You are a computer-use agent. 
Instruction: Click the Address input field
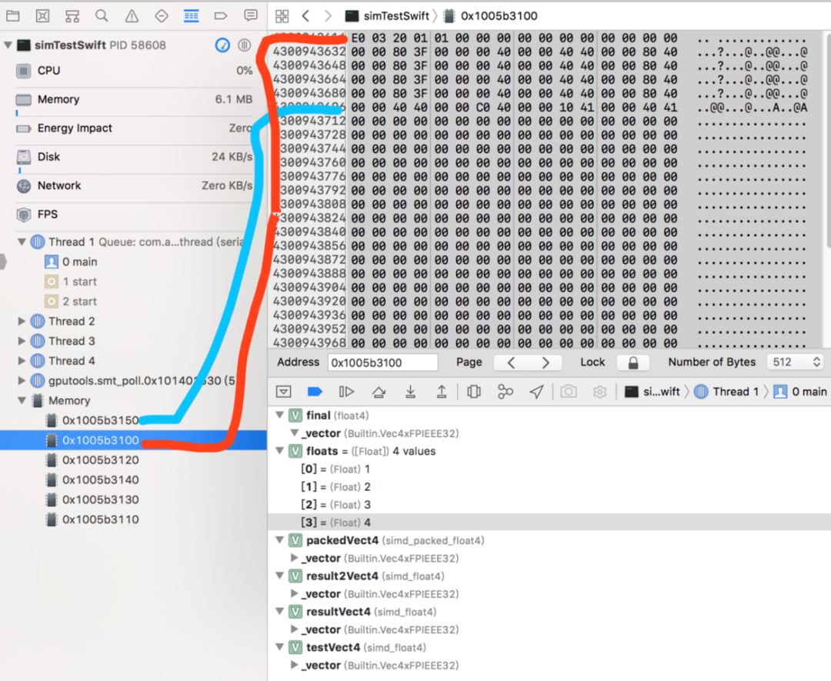coord(382,362)
